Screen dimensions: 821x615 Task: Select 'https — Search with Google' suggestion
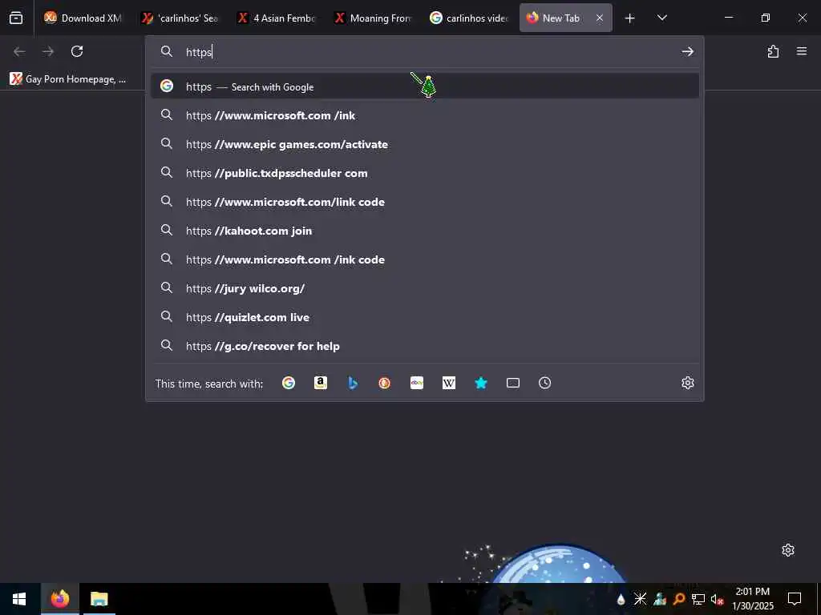(425, 86)
